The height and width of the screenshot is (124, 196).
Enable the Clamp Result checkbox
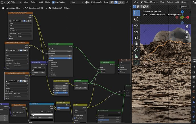75,115
